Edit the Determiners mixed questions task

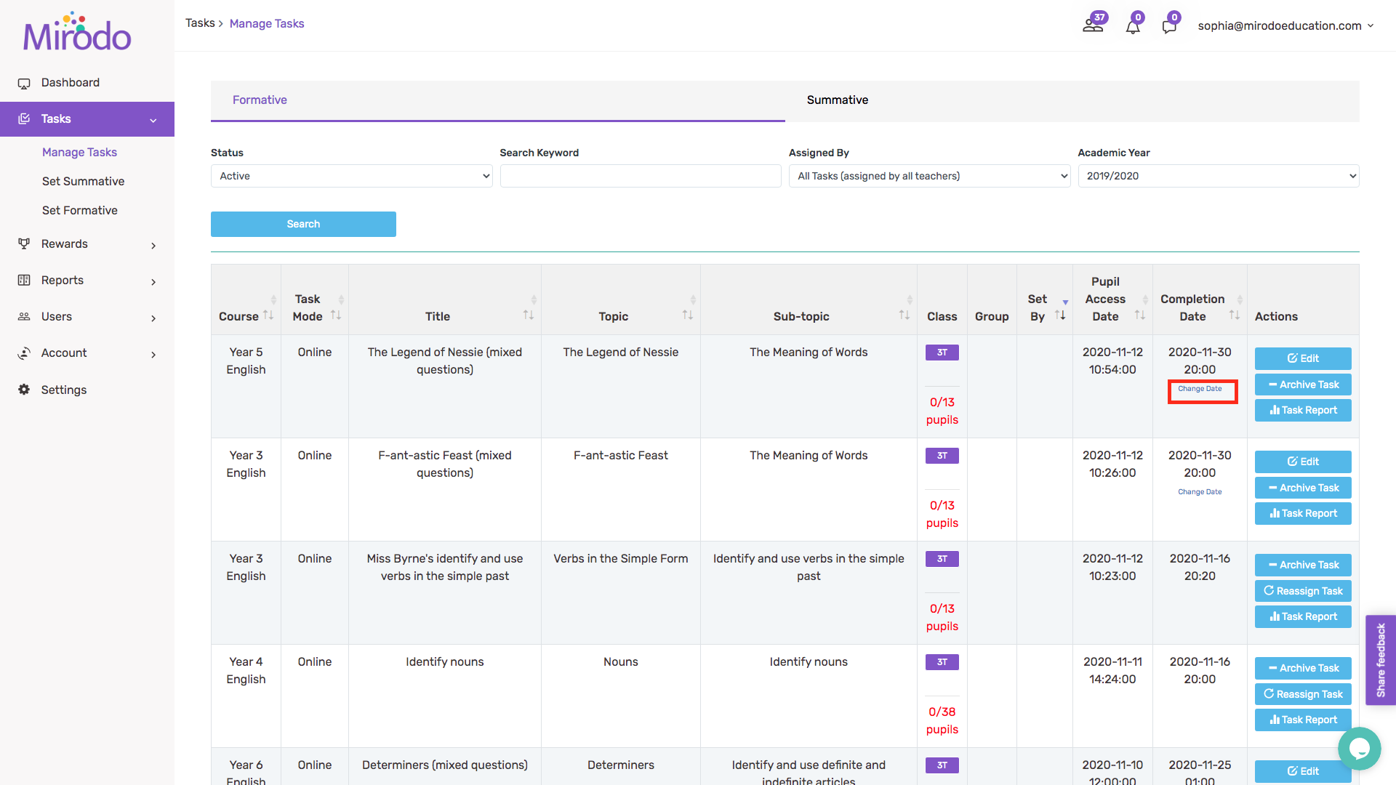point(1303,771)
